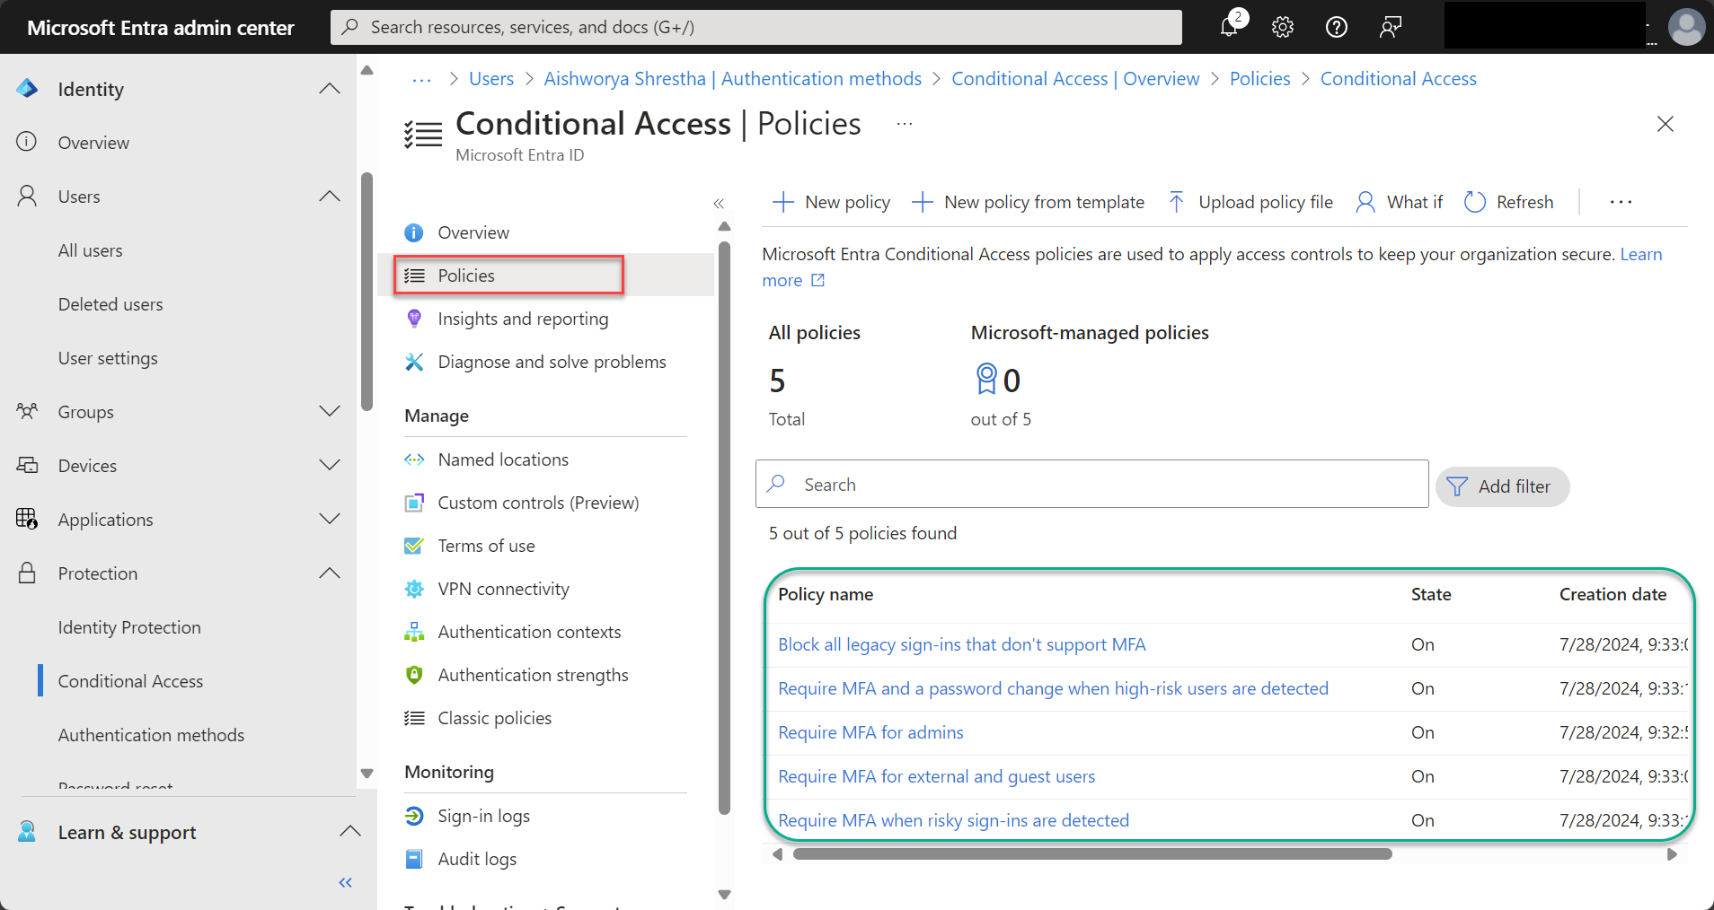Click the top resource search box
Image resolution: width=1714 pixels, height=910 pixels.
click(756, 27)
